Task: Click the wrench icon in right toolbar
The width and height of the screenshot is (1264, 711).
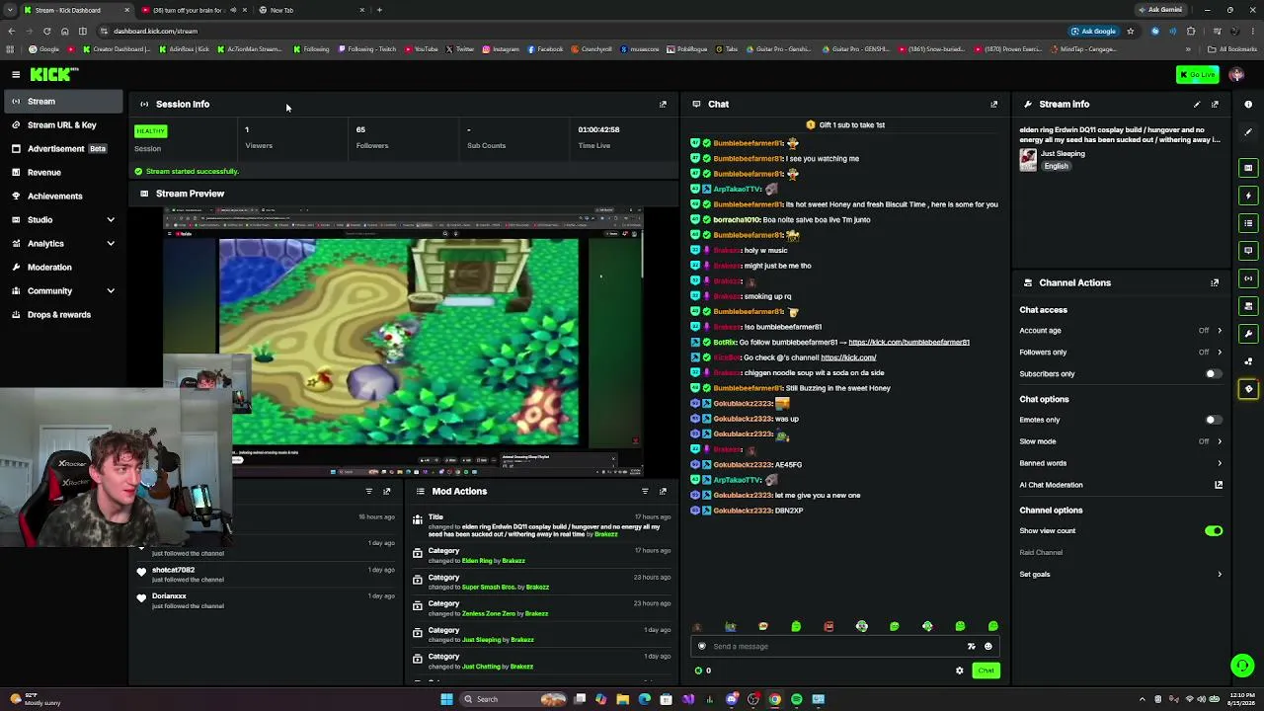Action: tap(1248, 334)
